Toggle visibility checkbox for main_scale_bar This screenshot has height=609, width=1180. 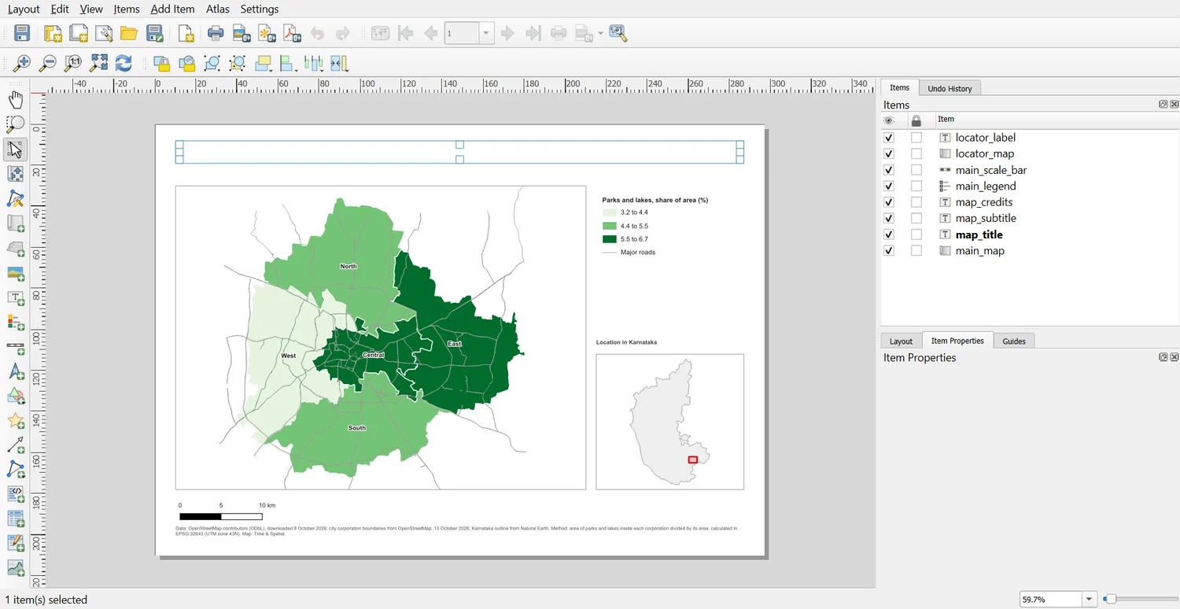[889, 170]
